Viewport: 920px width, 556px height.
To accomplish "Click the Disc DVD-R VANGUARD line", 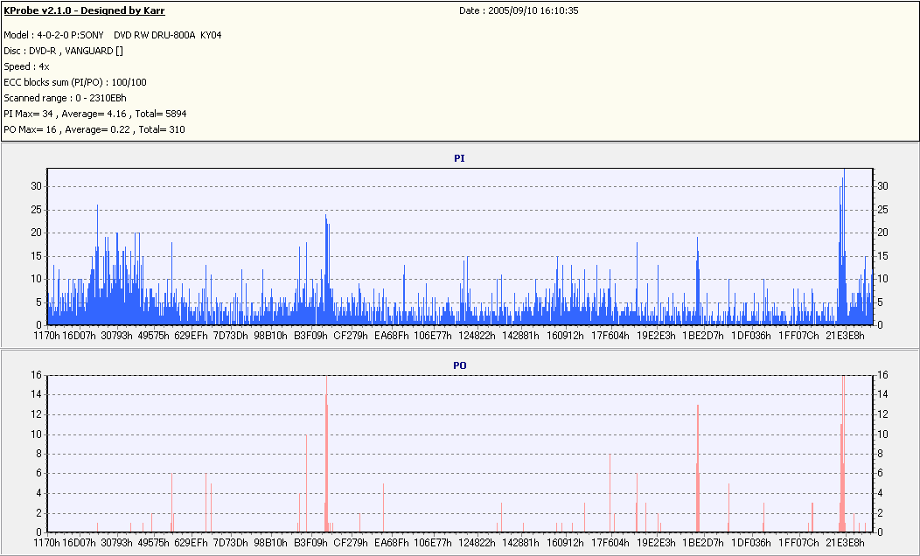I will click(63, 51).
